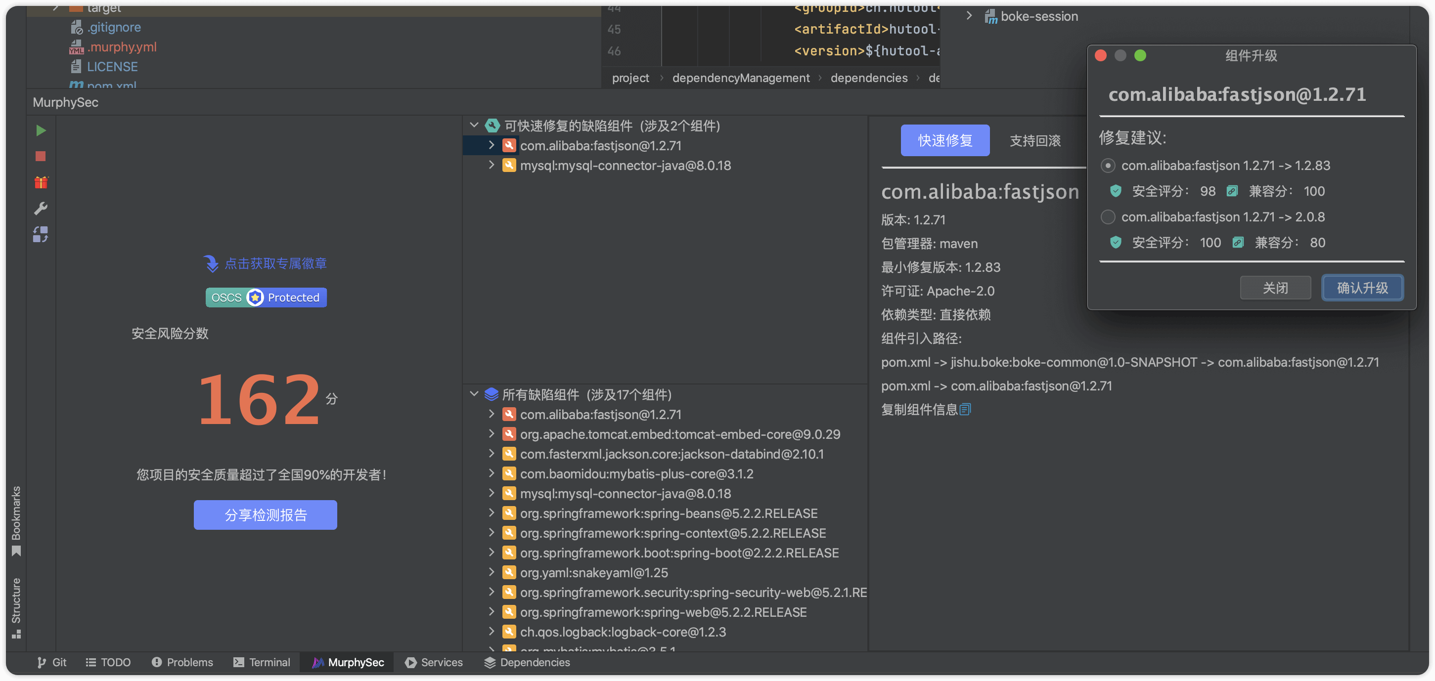This screenshot has height=681, width=1435.
Task: Collapse the quick-fix defective components group
Action: (474, 126)
